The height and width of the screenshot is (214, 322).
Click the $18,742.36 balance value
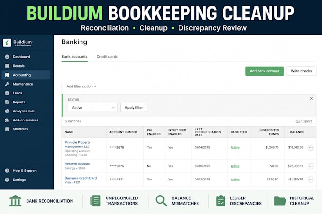coord(295,148)
